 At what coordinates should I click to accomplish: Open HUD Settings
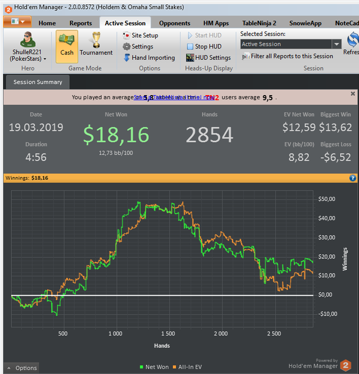pyautogui.click(x=209, y=58)
